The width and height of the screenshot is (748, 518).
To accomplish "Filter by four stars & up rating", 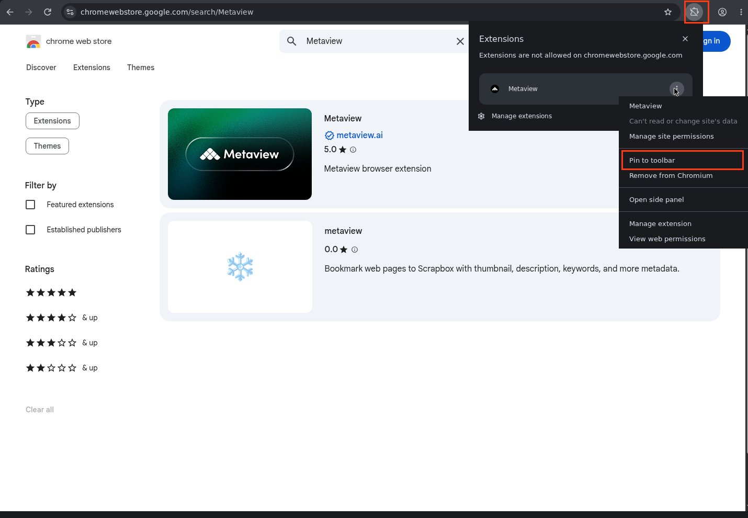I will point(62,318).
